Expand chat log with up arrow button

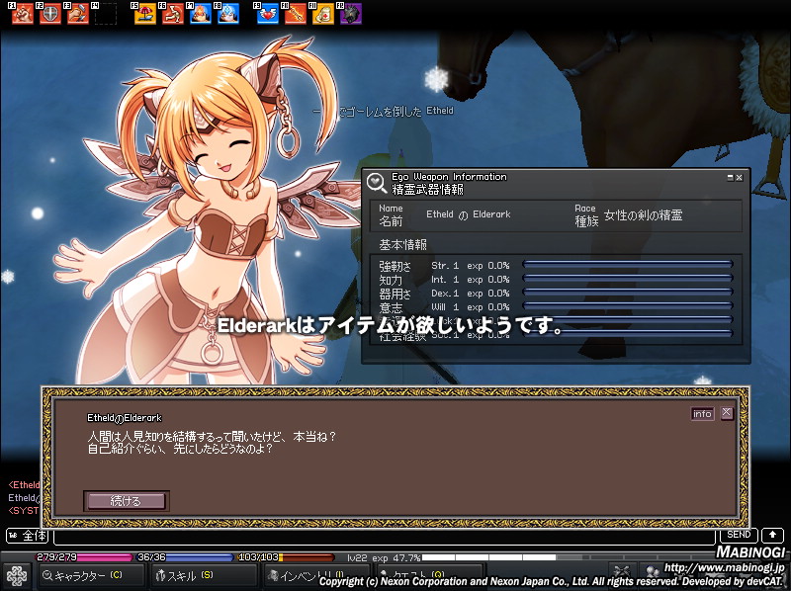(x=772, y=535)
